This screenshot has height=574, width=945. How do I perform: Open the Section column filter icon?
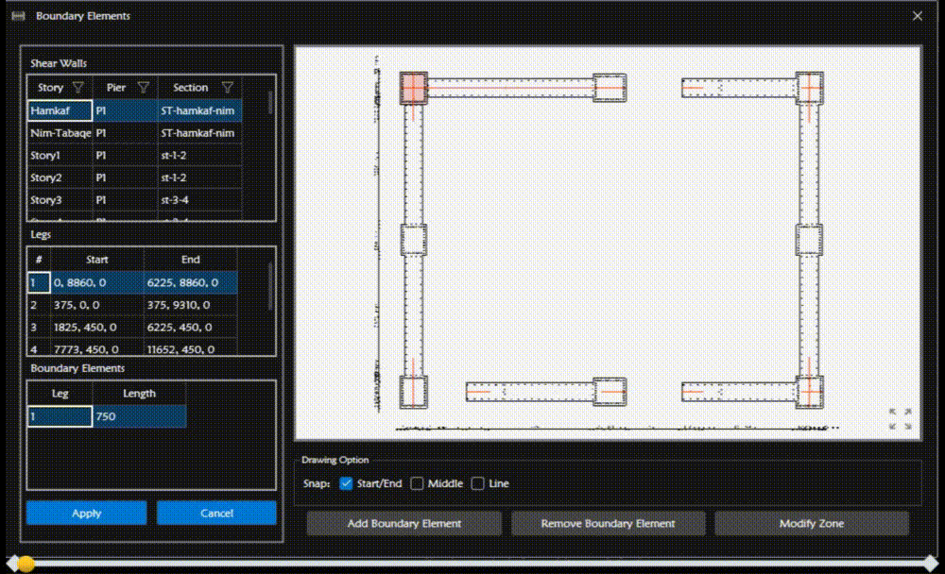(x=227, y=88)
